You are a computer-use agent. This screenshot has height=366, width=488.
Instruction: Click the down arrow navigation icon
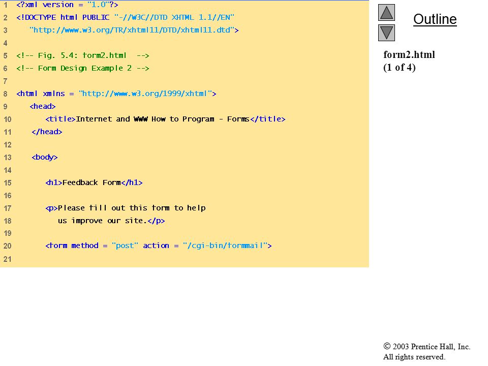coord(386,33)
